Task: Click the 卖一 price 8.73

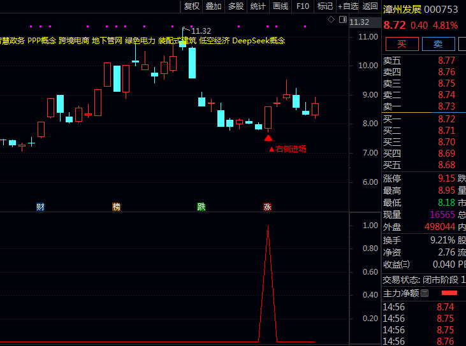Action: tap(446, 106)
